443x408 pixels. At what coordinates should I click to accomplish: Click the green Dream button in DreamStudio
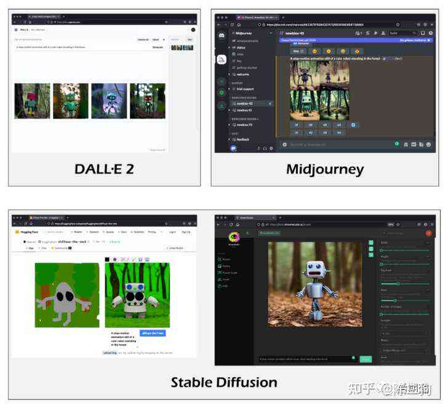click(x=365, y=359)
